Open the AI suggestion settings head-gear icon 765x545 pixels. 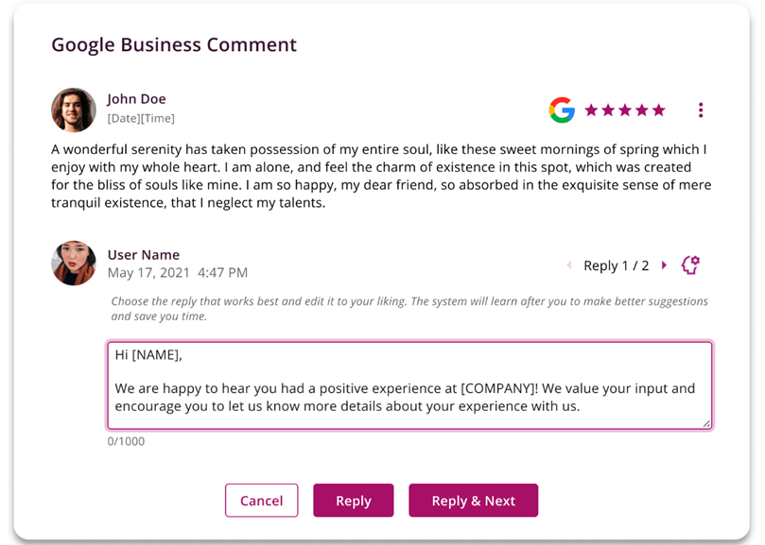[690, 265]
